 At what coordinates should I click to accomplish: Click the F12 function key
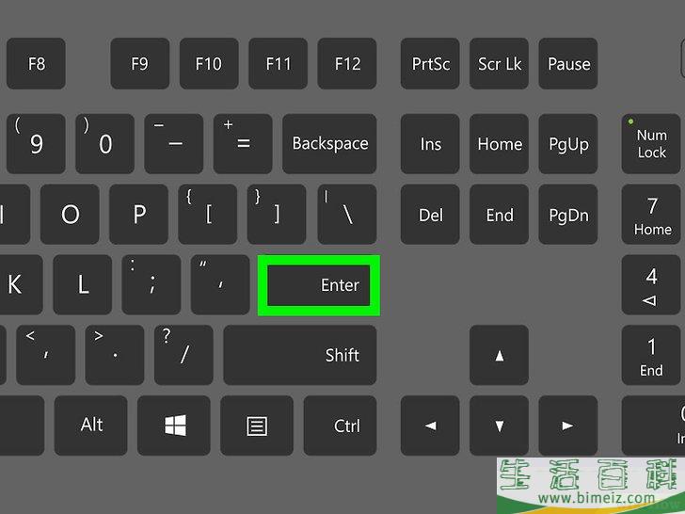[347, 63]
